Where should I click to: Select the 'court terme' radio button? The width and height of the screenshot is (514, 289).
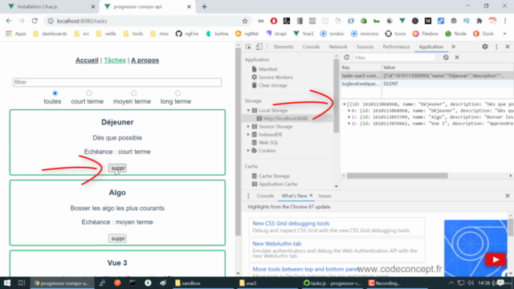(x=89, y=93)
